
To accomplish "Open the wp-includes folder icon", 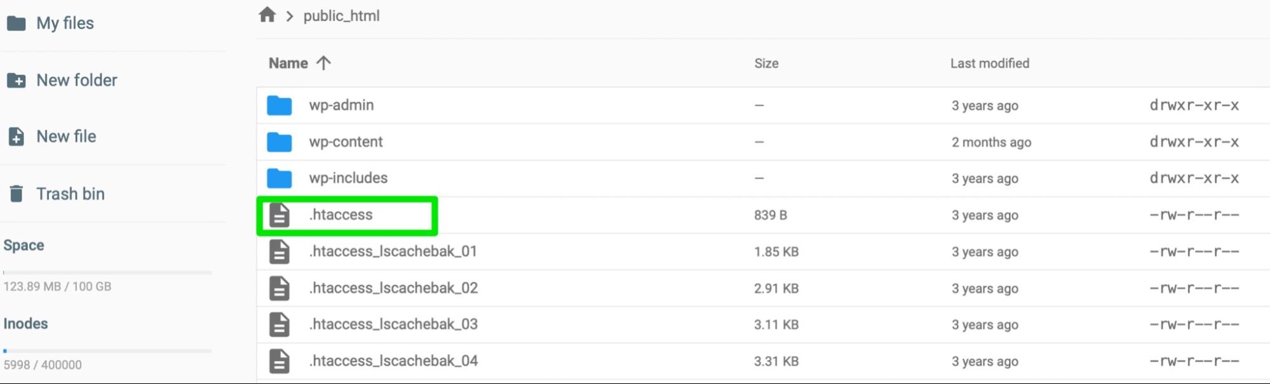I will (x=280, y=178).
